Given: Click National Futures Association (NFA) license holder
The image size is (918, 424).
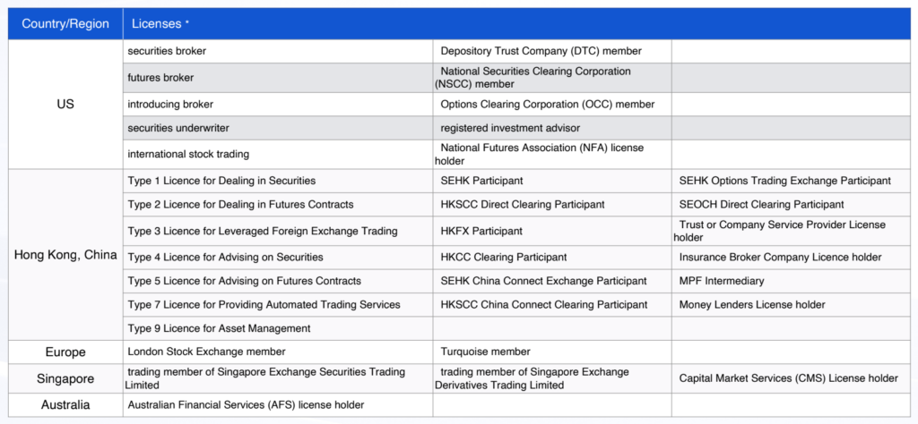Looking at the screenshot, I should pyautogui.click(x=552, y=155).
